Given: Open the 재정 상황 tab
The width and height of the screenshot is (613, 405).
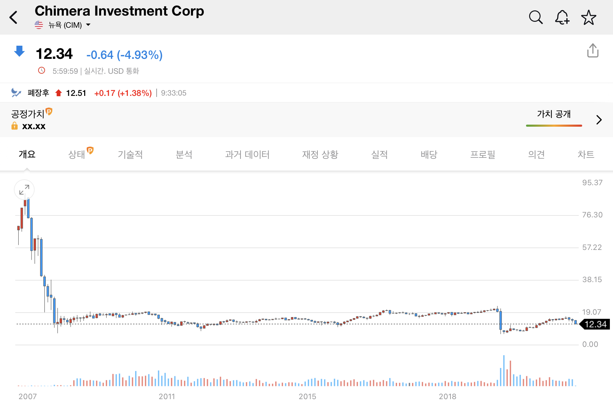Looking at the screenshot, I should (320, 154).
